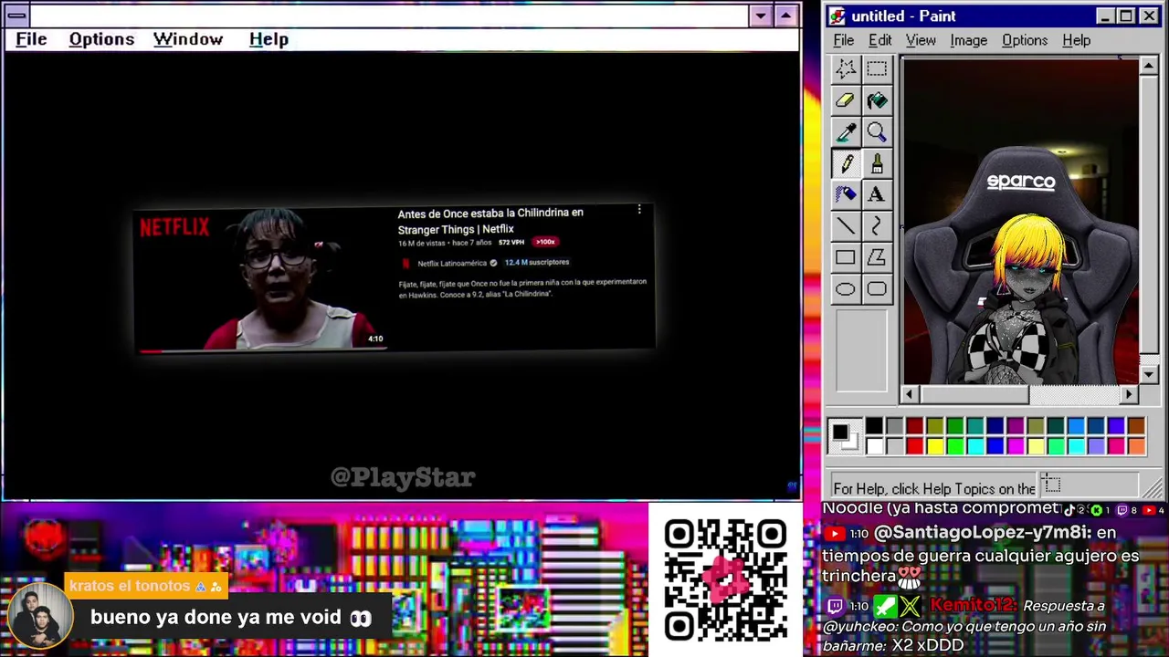Pick the Ellipse shape tool
The width and height of the screenshot is (1169, 657).
846,289
